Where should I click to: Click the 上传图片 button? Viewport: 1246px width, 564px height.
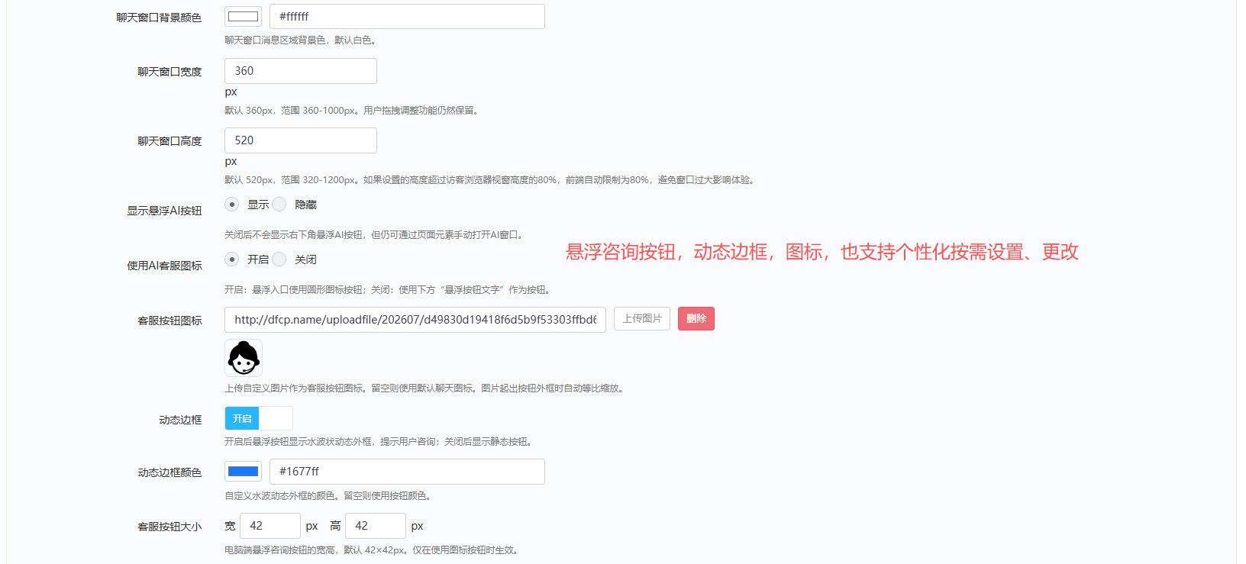pos(642,319)
